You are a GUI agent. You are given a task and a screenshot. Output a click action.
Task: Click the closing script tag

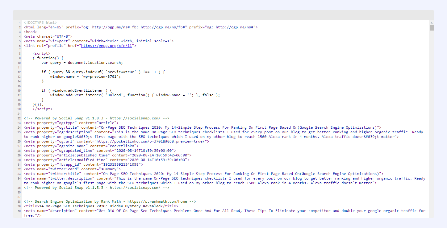(43, 109)
